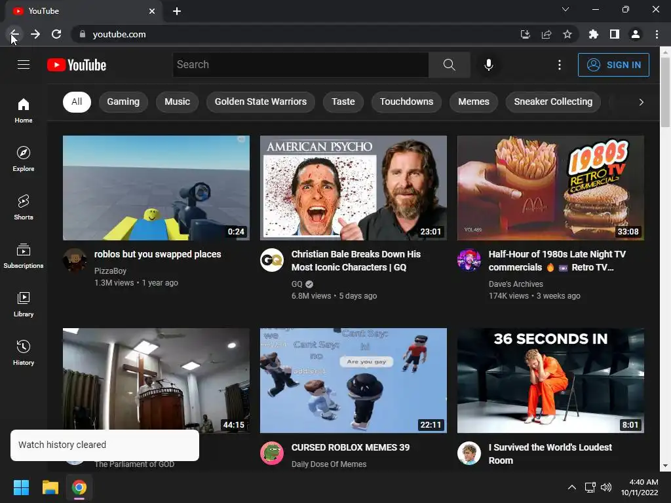Open Half-Hour of 1980s commercials title
Screen dimensions: 671x503
pyautogui.click(x=557, y=261)
